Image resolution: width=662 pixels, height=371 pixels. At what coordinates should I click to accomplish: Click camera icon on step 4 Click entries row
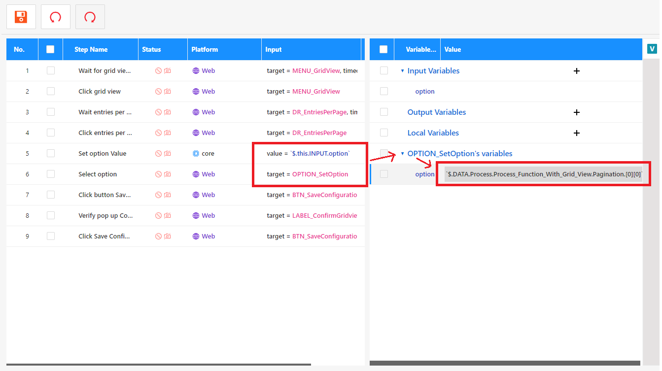pyautogui.click(x=167, y=133)
